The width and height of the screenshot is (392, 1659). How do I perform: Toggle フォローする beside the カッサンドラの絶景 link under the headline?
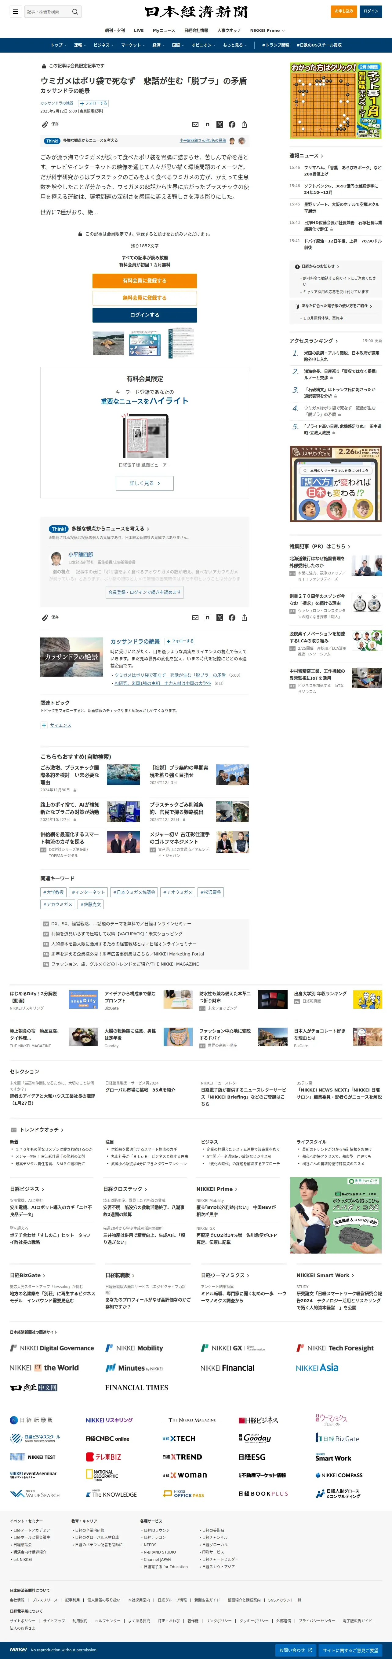93,103
